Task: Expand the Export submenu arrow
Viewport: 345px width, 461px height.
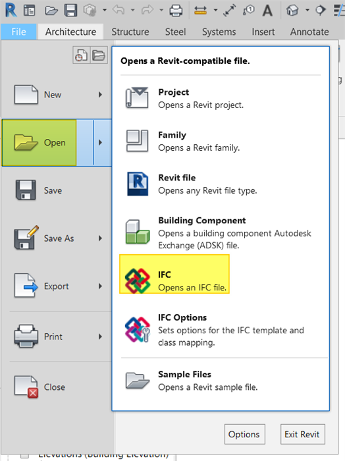Action: [x=100, y=286]
